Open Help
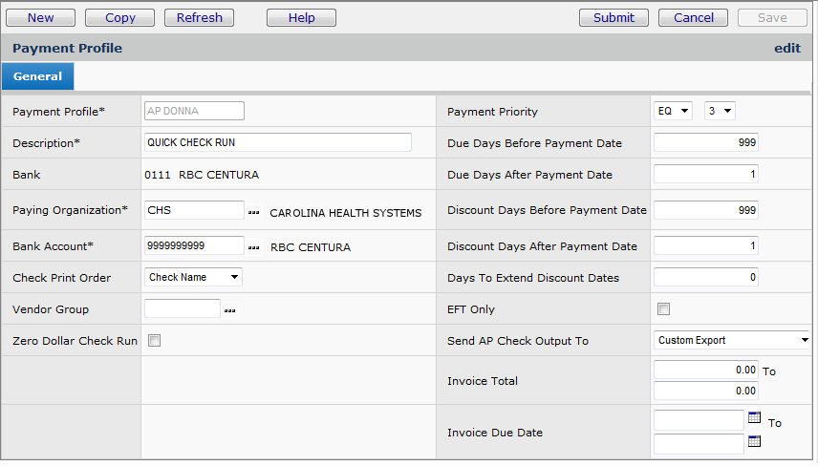 coord(301,17)
